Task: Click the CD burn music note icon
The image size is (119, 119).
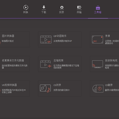Action: pos(45,89)
